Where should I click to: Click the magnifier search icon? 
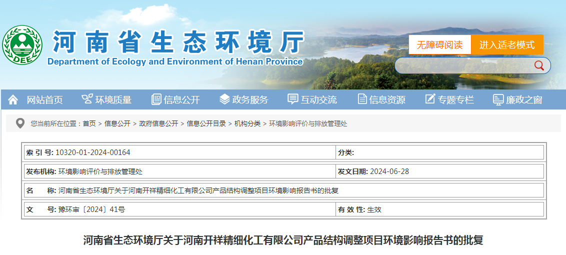pyautogui.click(x=538, y=65)
